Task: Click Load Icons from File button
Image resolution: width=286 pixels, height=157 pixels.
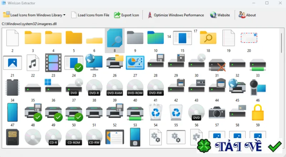Action: 90,15
